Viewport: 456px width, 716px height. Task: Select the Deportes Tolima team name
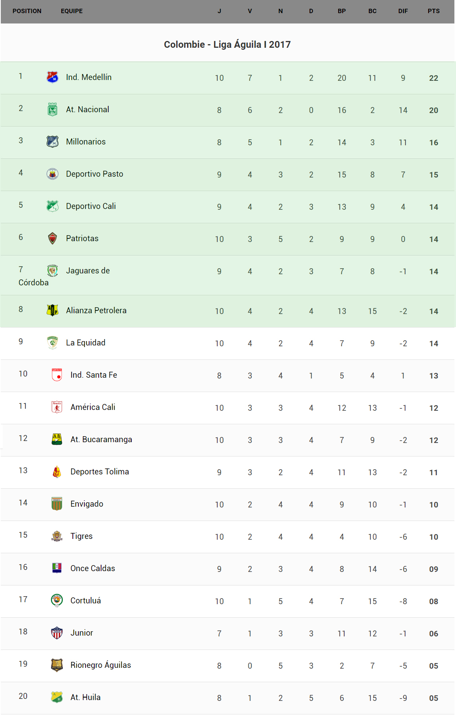(x=99, y=472)
